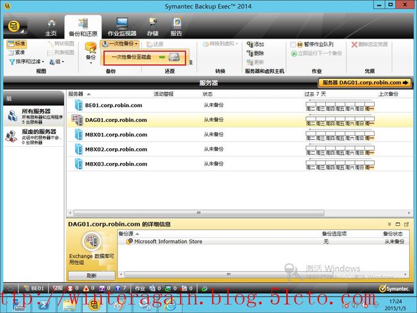Screen dimensions: 417x313
Task: Open PowerShell from the Windows taskbar
Action: pyautogui.click(x=44, y=305)
